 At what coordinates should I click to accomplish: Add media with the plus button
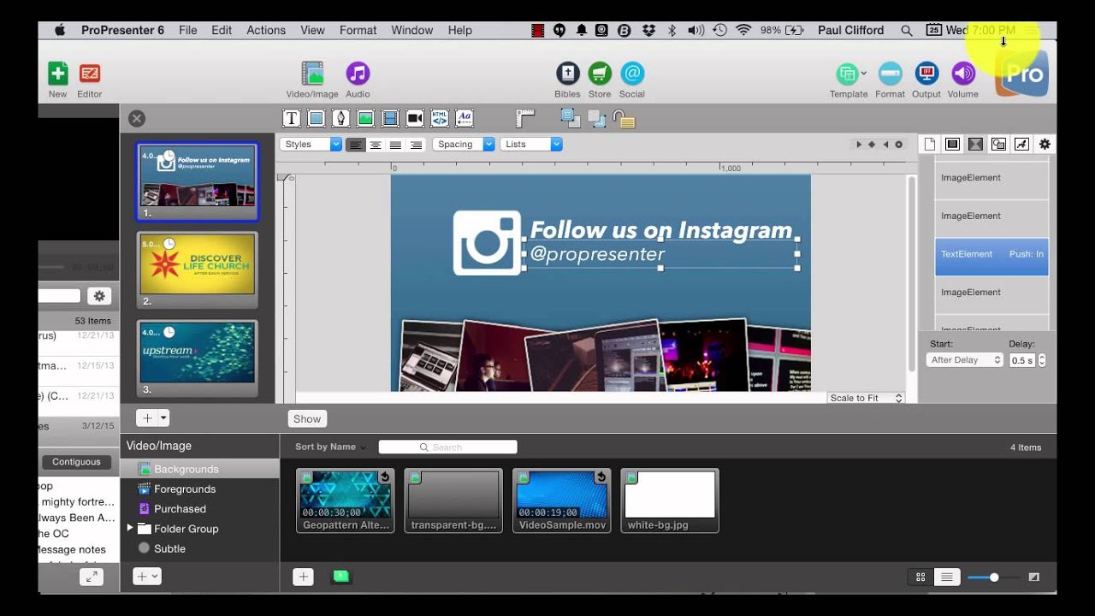pyautogui.click(x=303, y=577)
